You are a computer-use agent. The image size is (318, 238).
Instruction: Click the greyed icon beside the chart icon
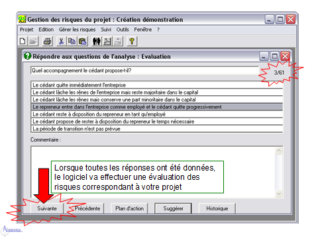118,41
